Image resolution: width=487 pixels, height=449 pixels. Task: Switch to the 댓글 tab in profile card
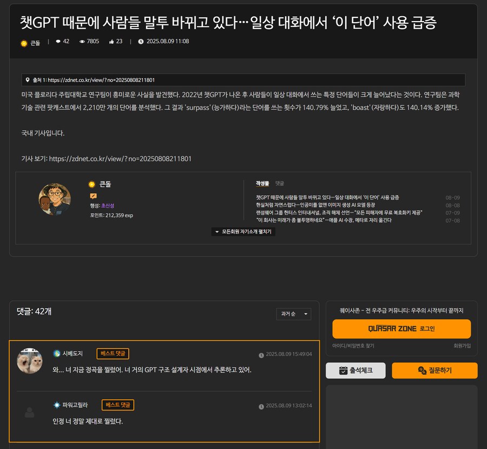click(x=280, y=183)
